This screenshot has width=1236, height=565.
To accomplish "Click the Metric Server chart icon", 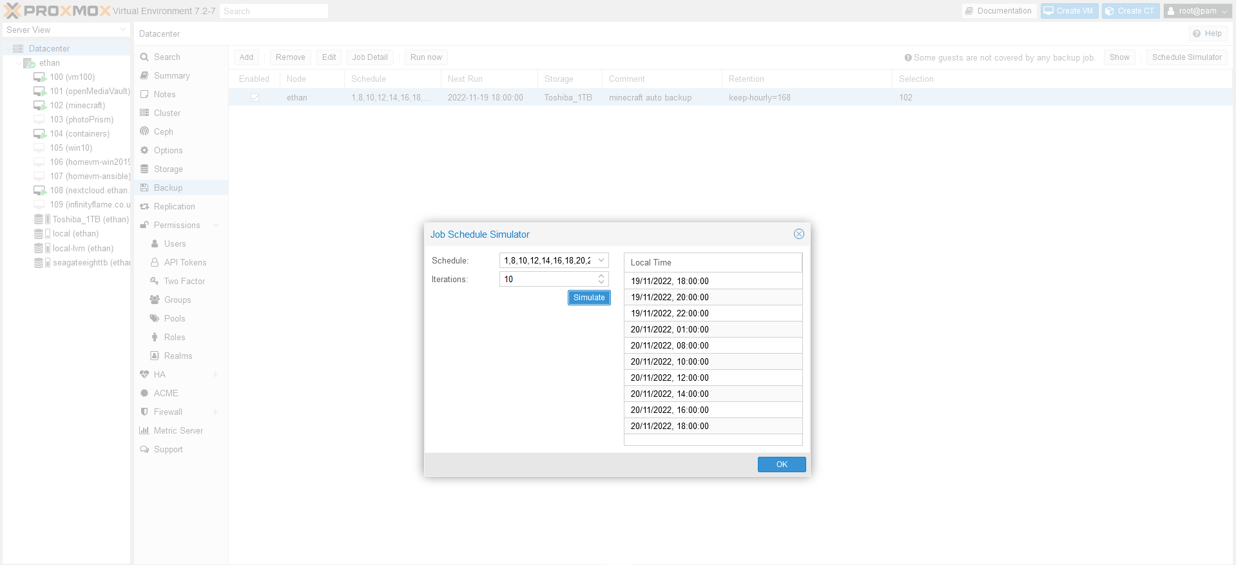I will 144,430.
